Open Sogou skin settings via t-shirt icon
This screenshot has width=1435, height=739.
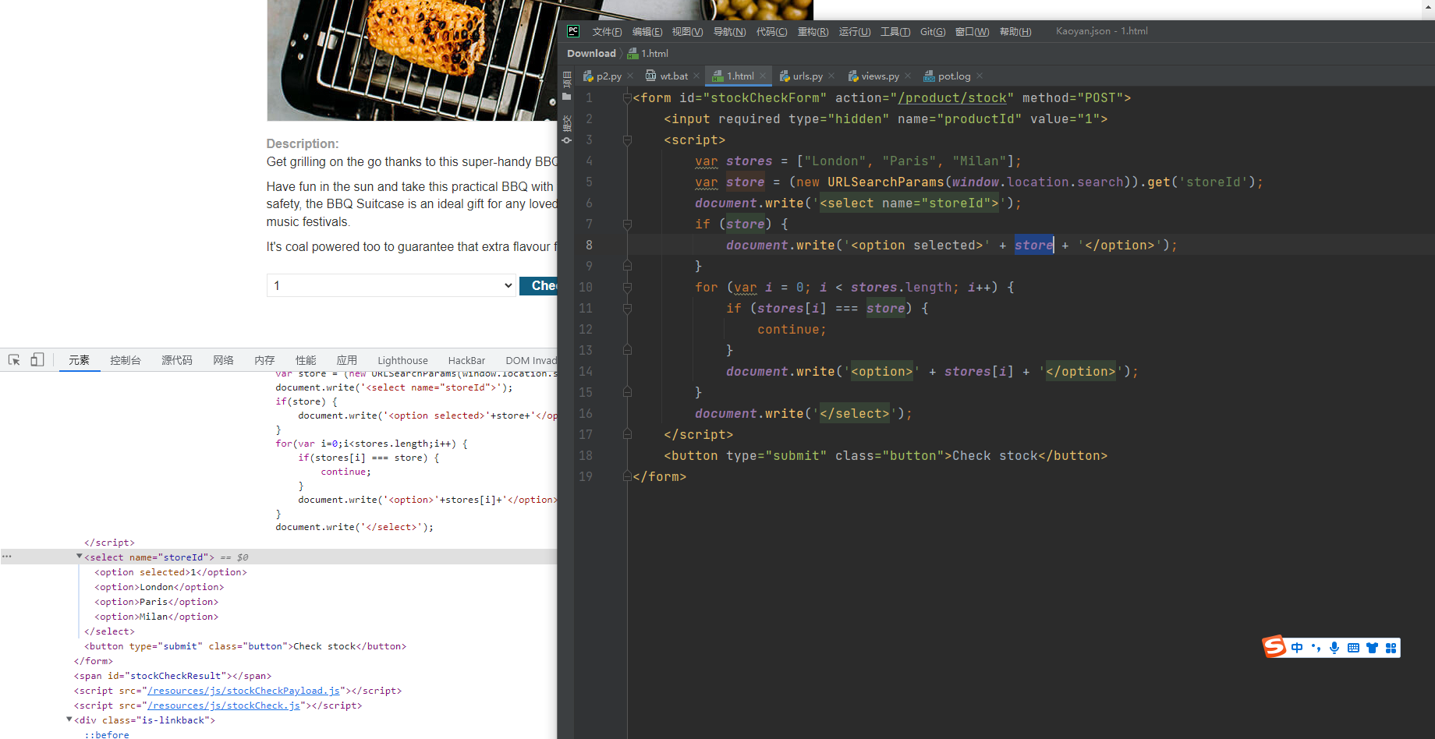[1372, 647]
